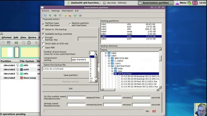This screenshot has height=116, width=207.
Task: Open the Edit menu in GParted window
Action: (x=16, y=37)
